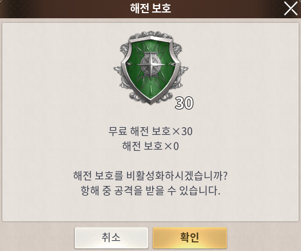Confirm with the golden 확인 button
Image resolution: width=301 pixels, height=251 pixels.
tap(190, 237)
